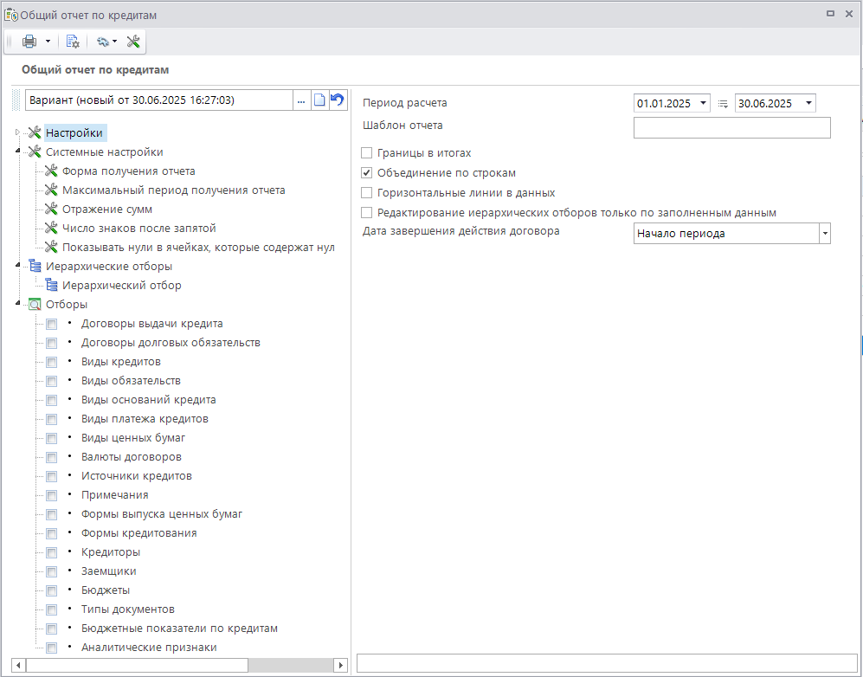Open 'Иерархический отбор' tree item
Viewport: 863px width, 677px height.
click(x=121, y=286)
